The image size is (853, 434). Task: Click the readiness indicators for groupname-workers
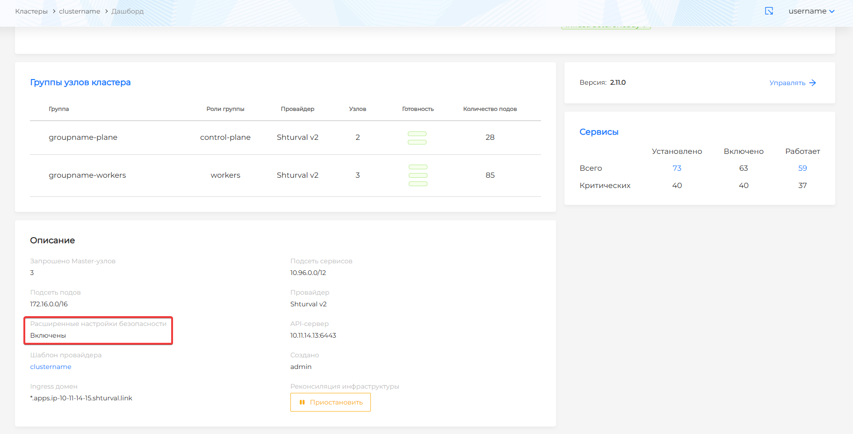pos(418,175)
